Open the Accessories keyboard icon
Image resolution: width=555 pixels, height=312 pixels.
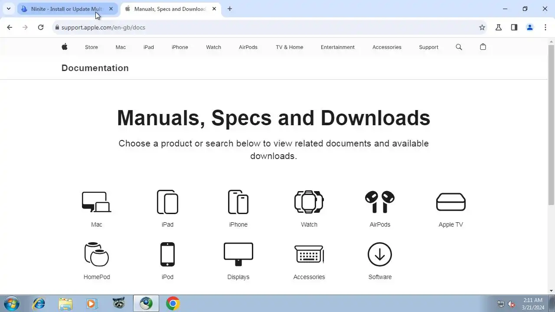click(x=309, y=254)
